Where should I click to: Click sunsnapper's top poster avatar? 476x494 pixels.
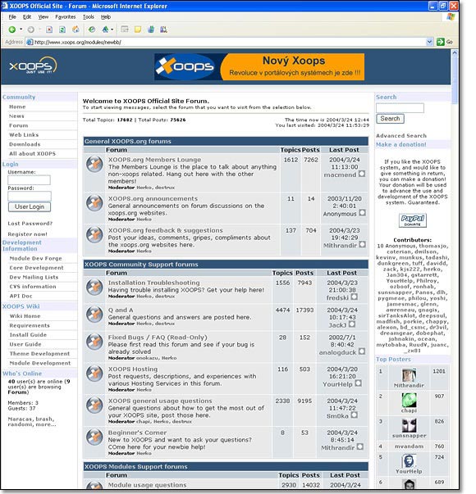(409, 425)
